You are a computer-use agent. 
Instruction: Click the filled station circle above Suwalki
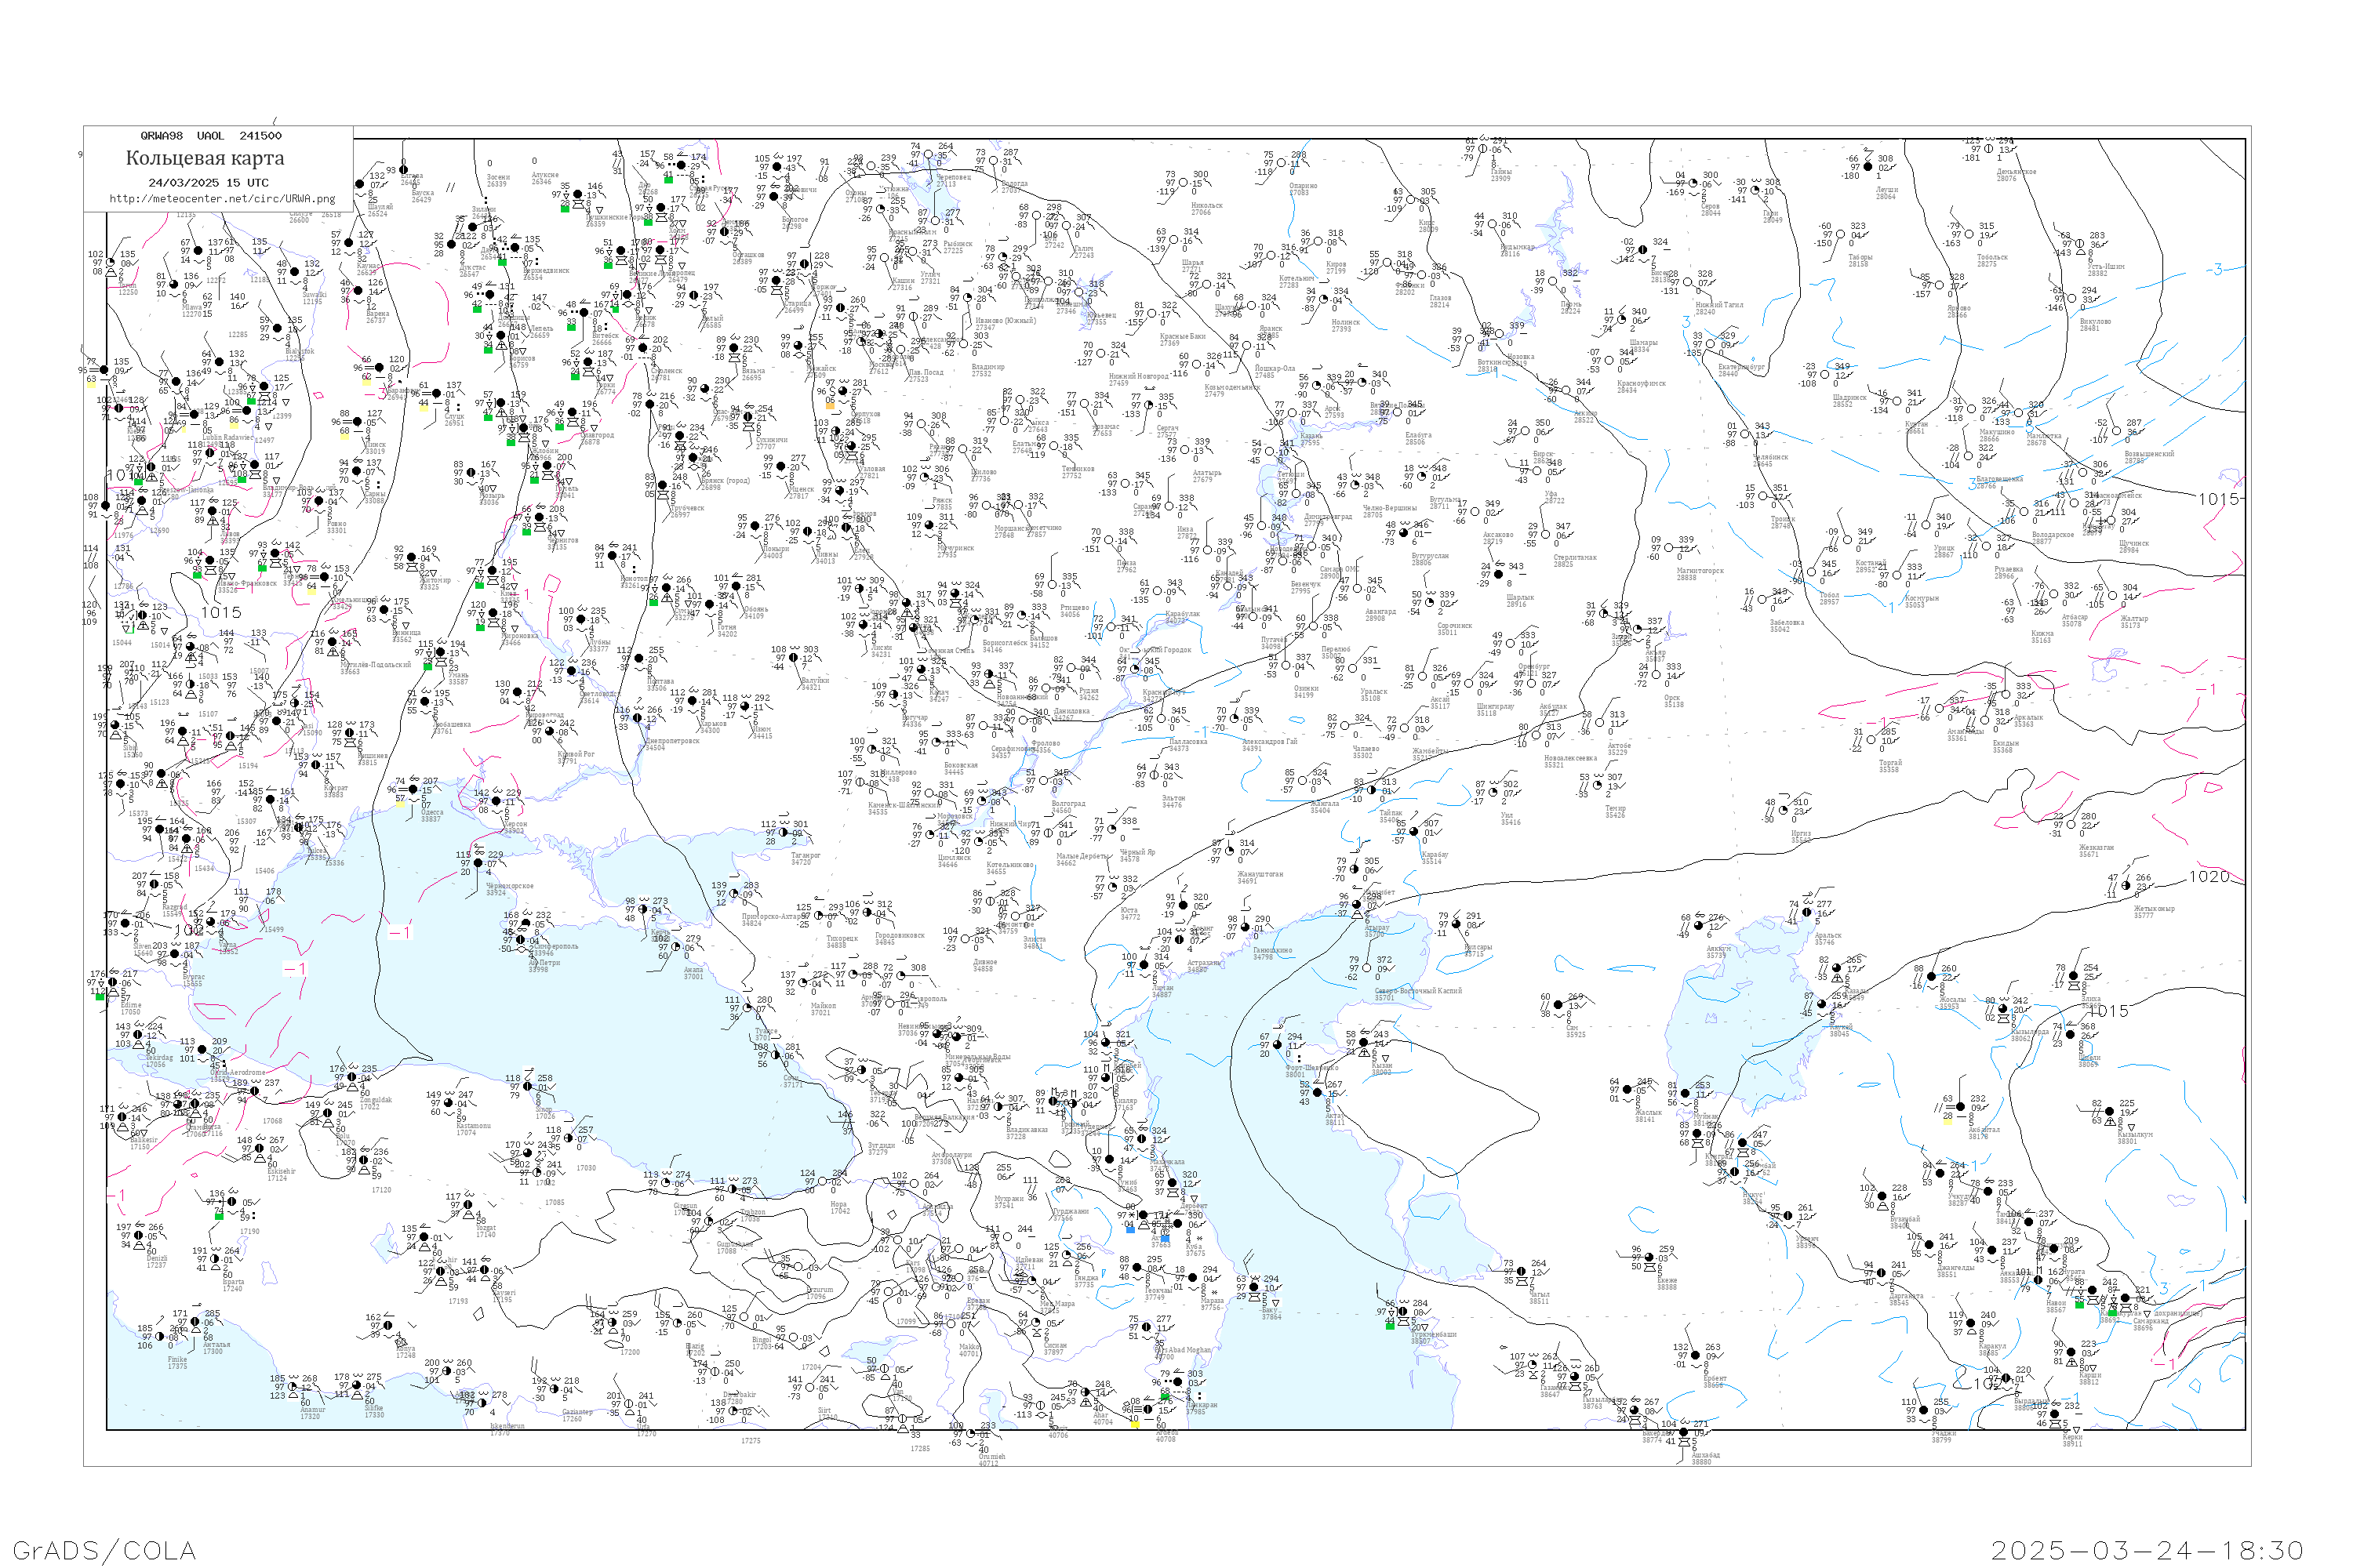click(x=295, y=273)
